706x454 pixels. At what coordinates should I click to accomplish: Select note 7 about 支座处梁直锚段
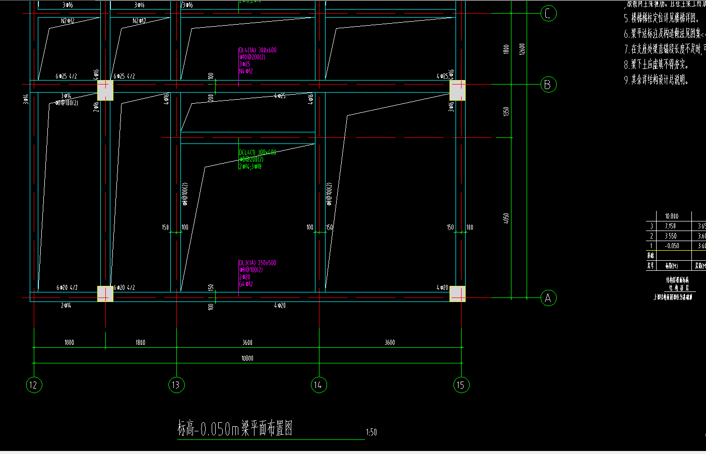pos(665,49)
